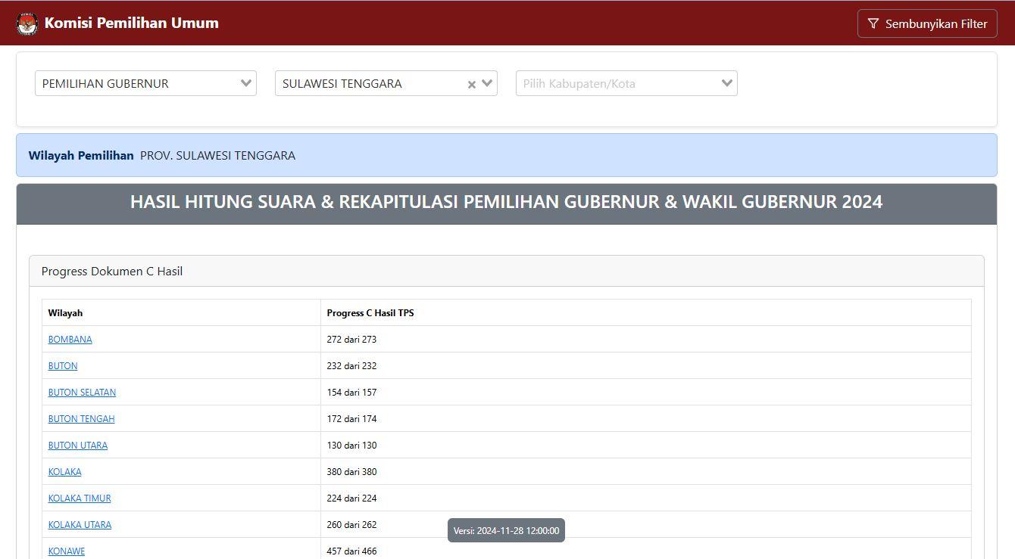Open the KOLAKA region link
1015x559 pixels.
click(x=64, y=472)
